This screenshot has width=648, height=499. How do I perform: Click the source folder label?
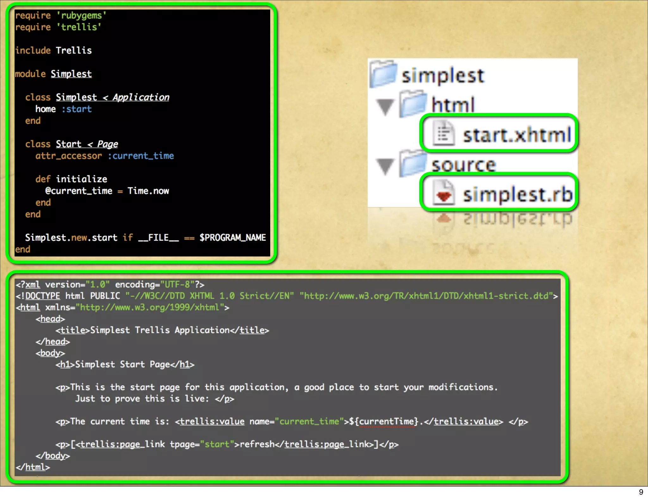pos(464,165)
